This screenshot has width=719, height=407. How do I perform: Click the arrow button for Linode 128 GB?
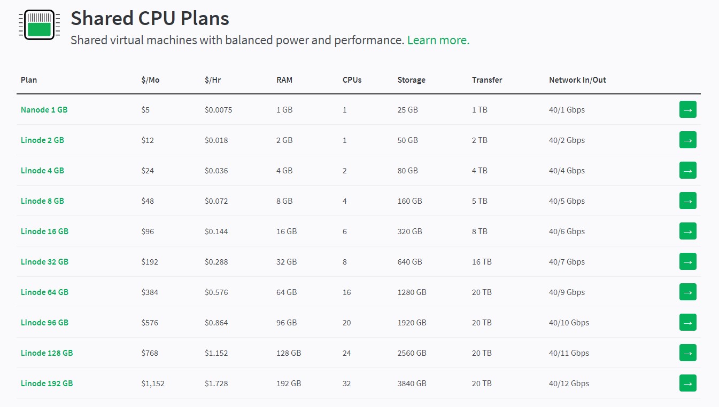[x=687, y=353]
